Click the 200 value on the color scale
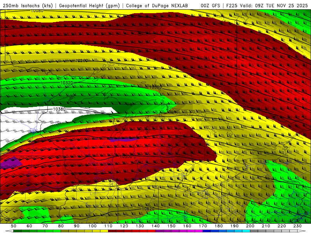 250,226
